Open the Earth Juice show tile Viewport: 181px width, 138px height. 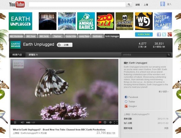click(67, 21)
